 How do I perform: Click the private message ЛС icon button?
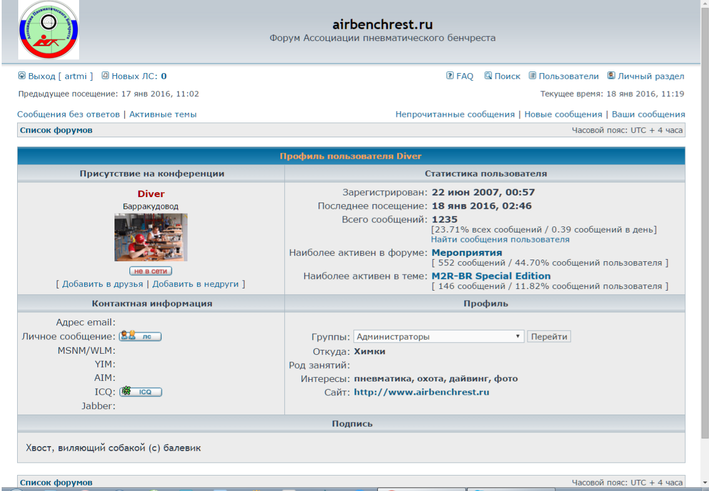tap(140, 336)
